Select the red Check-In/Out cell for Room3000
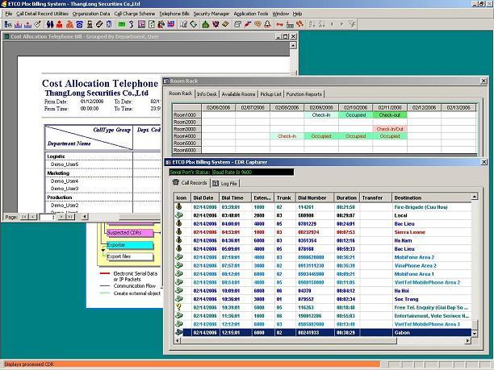 (x=391, y=129)
